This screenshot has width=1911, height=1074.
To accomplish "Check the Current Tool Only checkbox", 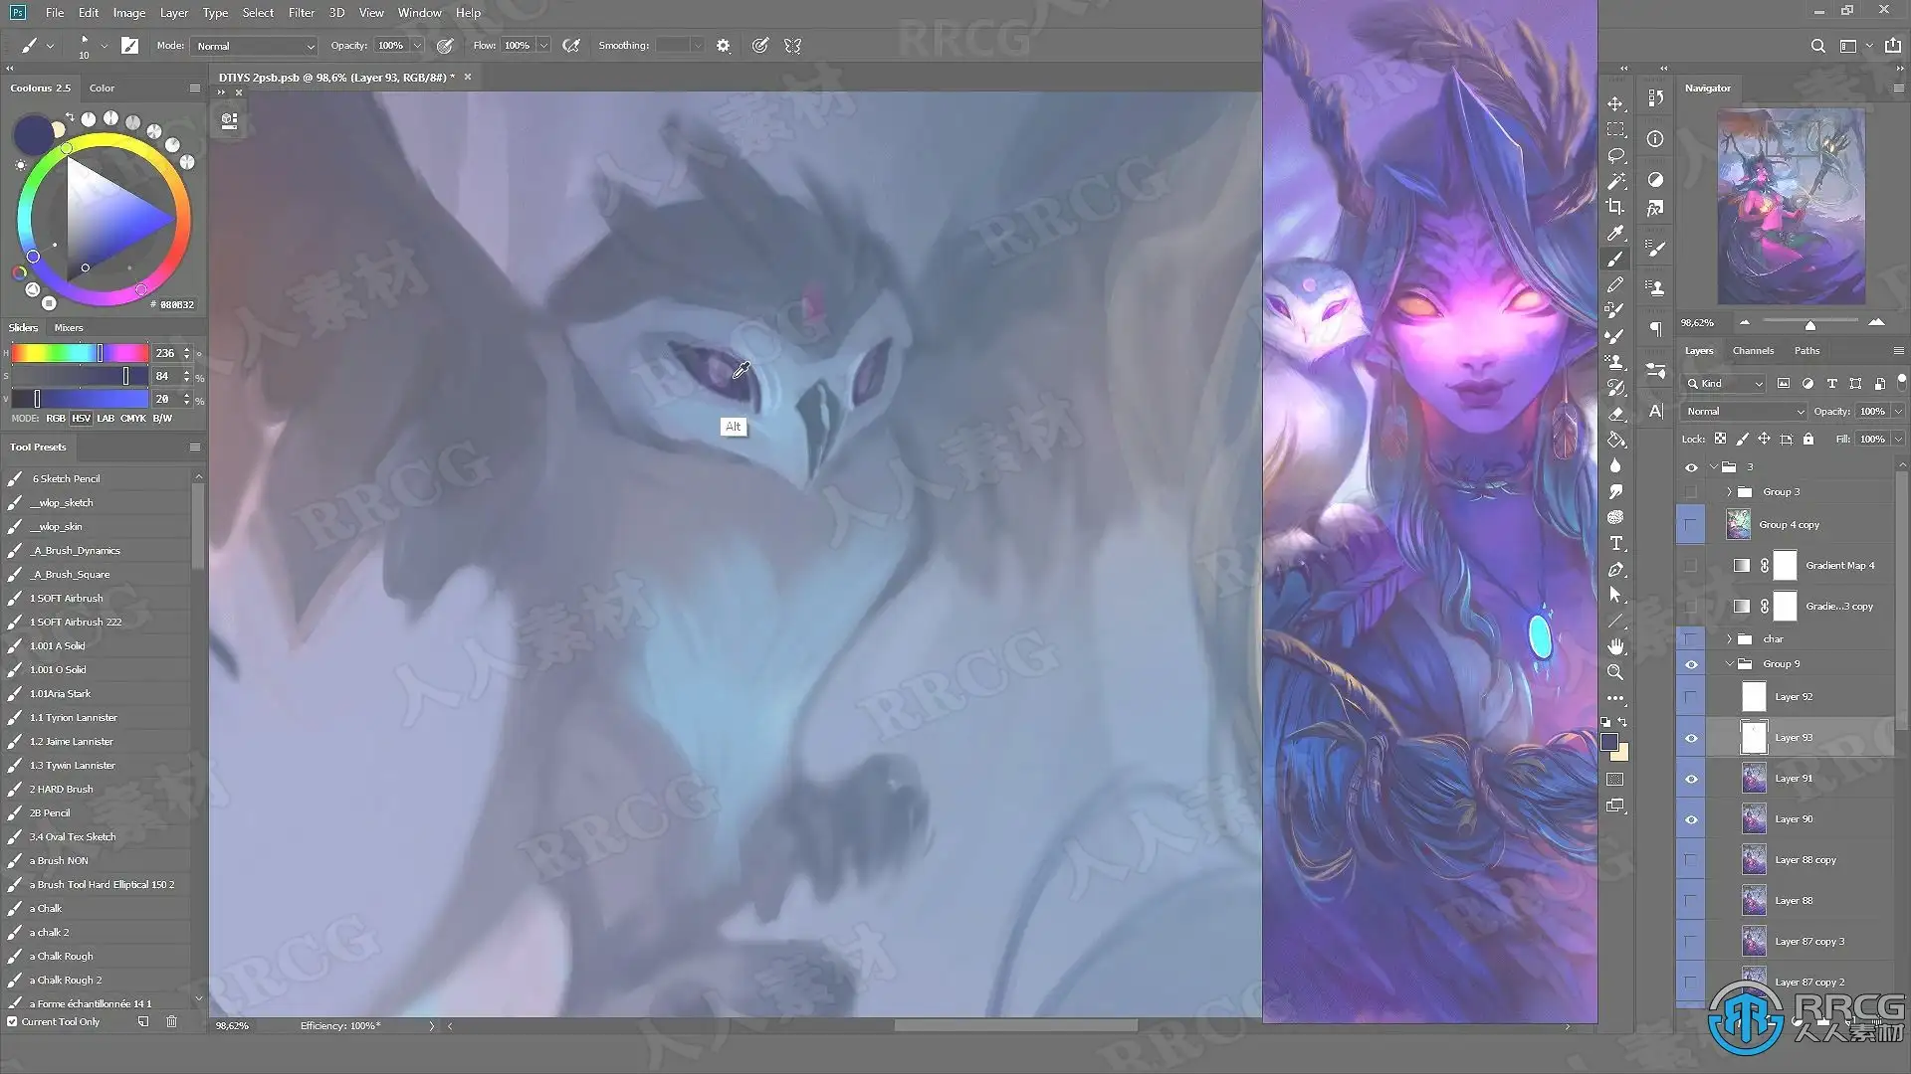I will pos(13,1021).
